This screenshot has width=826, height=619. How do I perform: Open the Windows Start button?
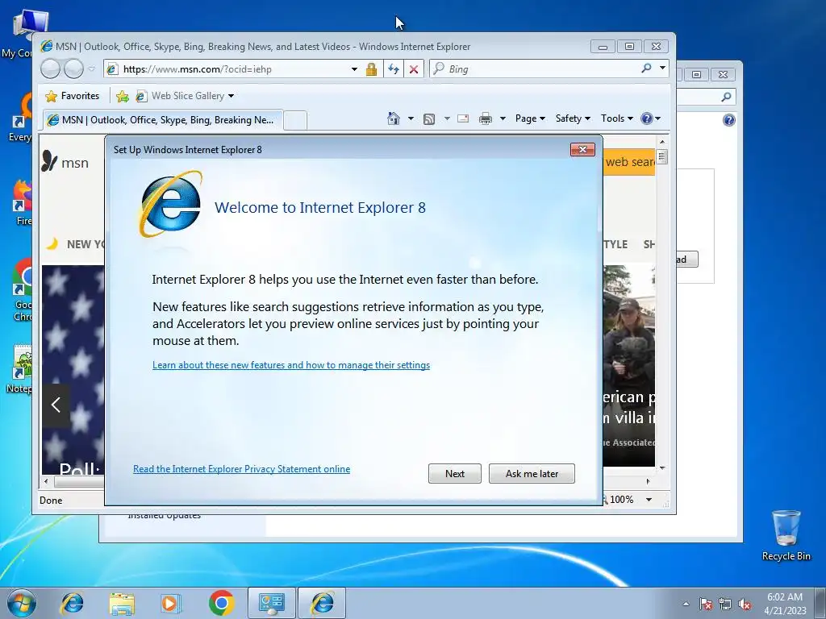pos(21,603)
